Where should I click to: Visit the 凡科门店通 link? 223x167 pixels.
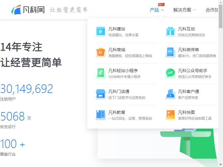point(119,92)
